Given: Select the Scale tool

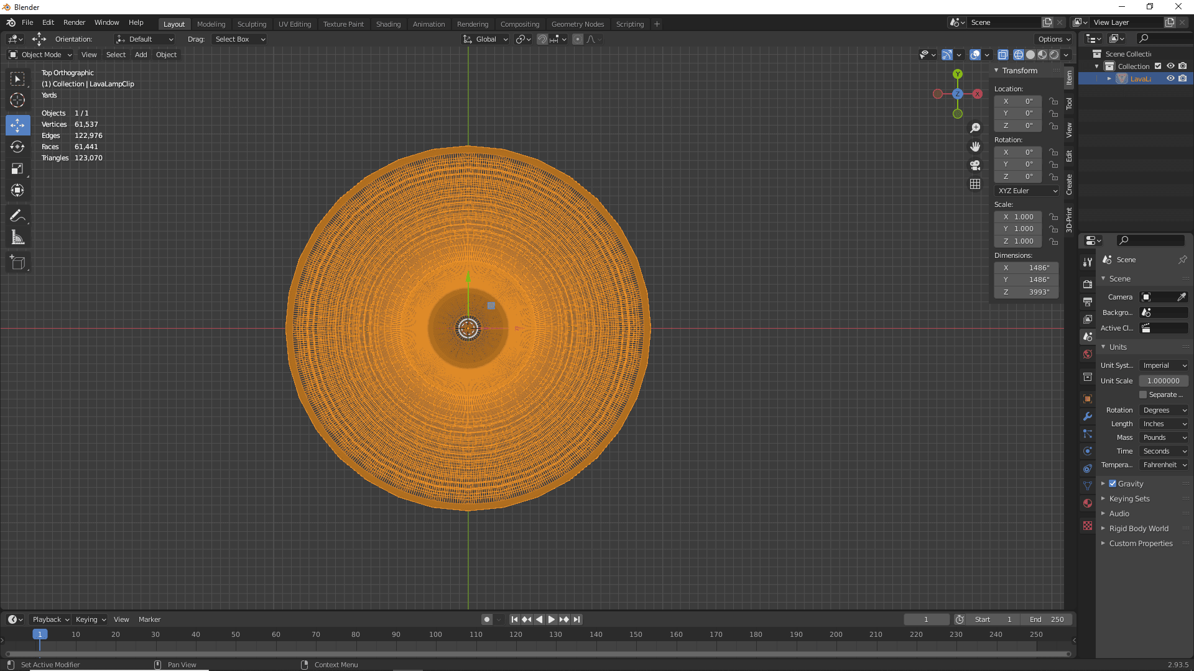Looking at the screenshot, I should [17, 168].
